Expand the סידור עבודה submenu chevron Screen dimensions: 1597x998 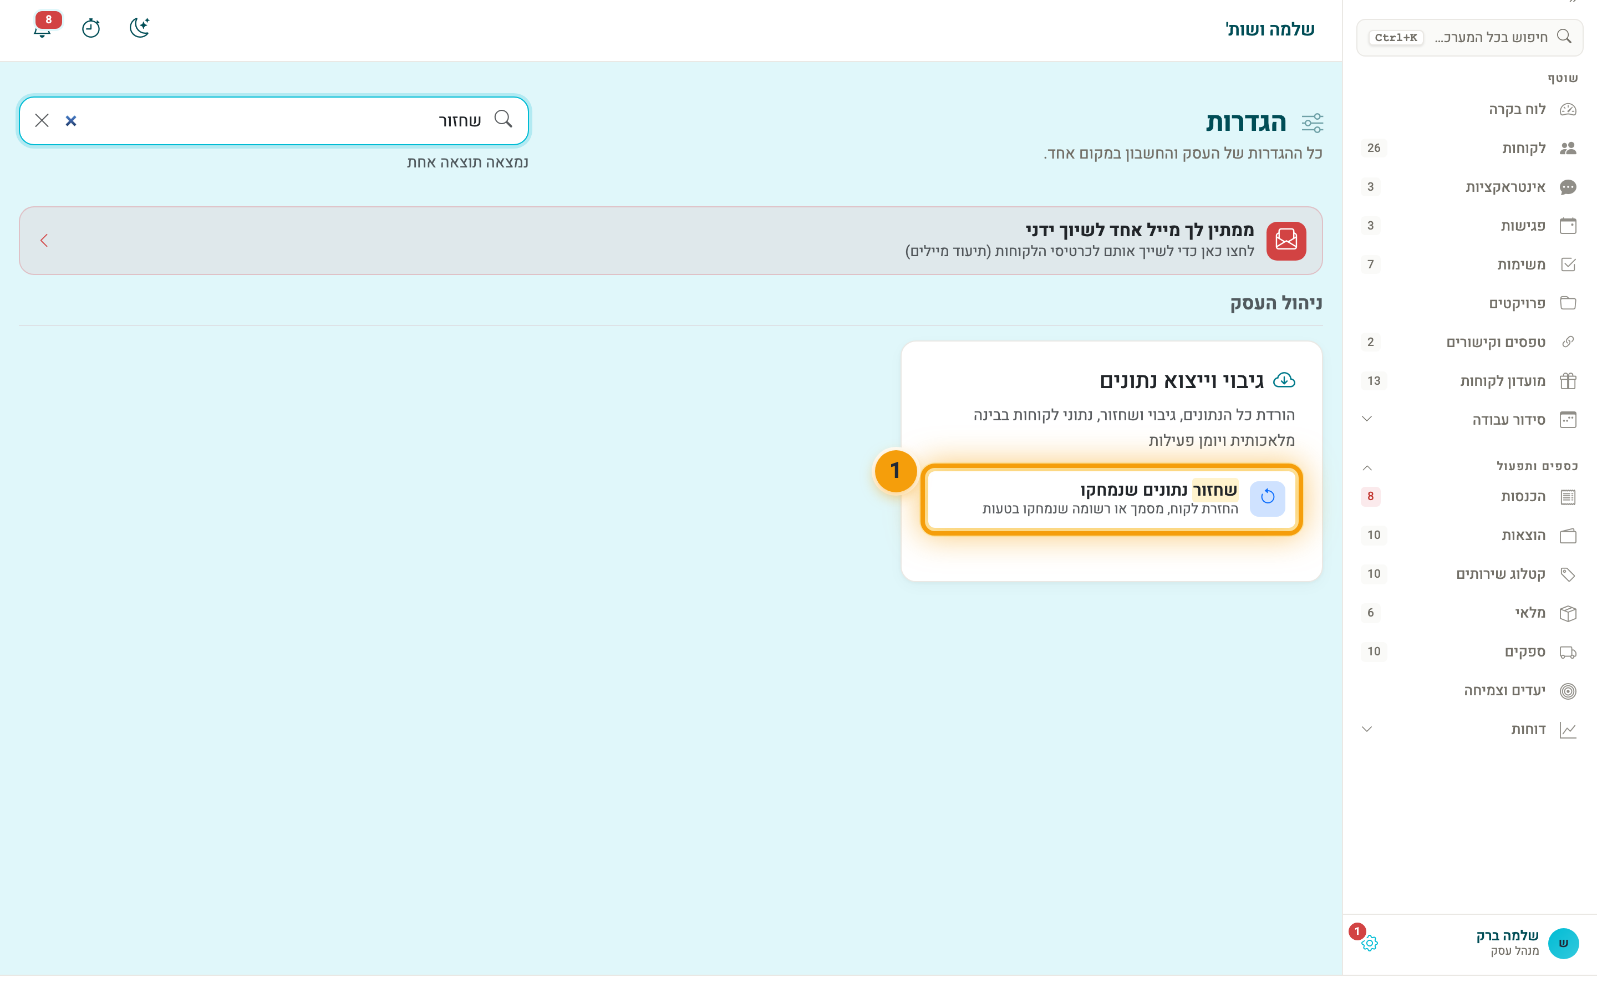point(1367,419)
